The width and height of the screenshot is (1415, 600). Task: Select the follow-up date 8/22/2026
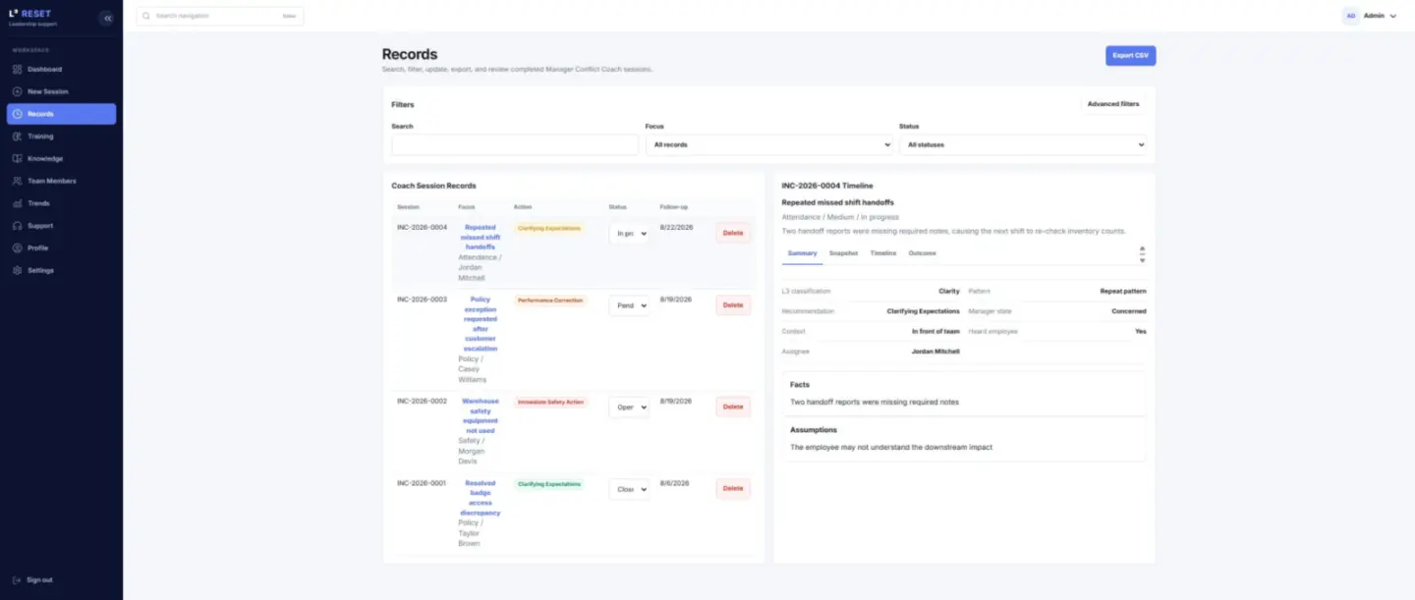677,228
